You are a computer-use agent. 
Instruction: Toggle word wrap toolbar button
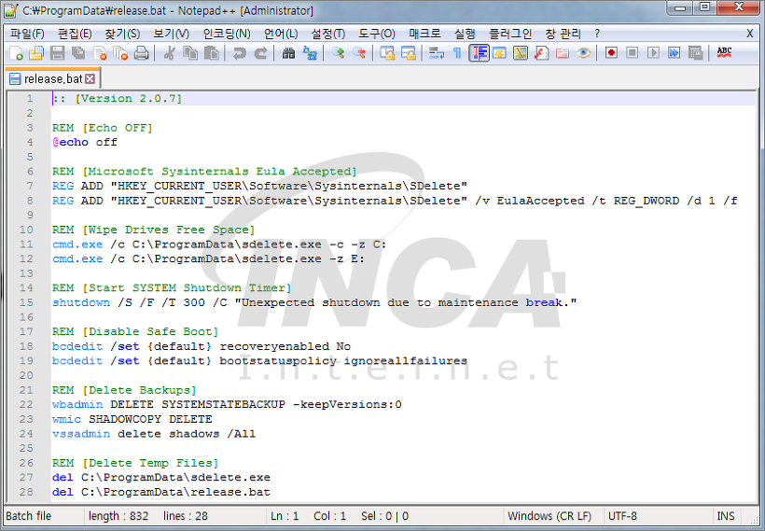click(437, 52)
